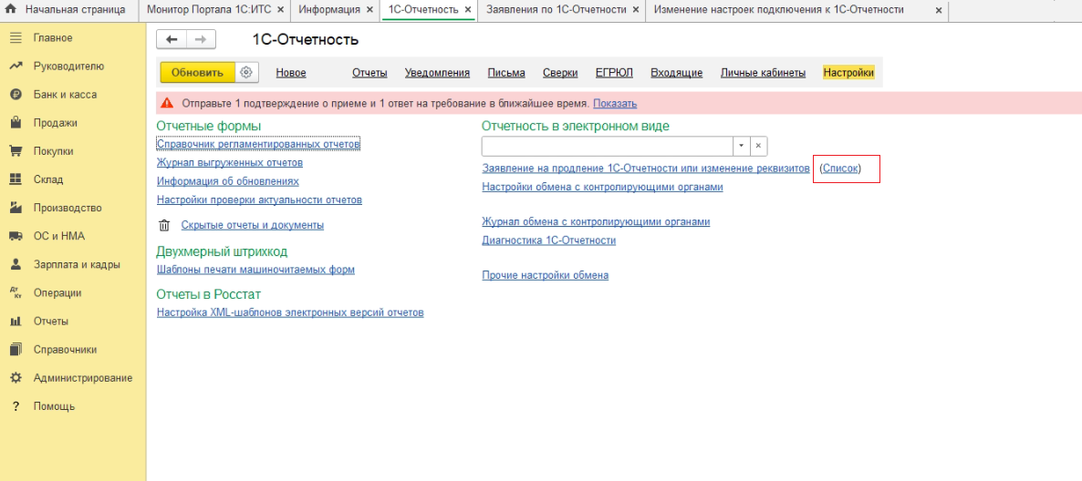Viewport: 1082px width, 481px height.
Task: Open Журнал обмена с контролирующими органами
Action: (x=597, y=221)
